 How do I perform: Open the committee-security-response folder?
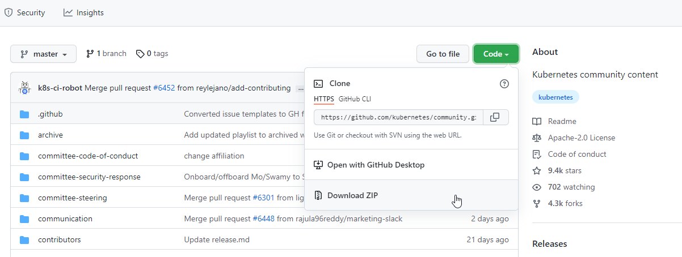point(89,177)
